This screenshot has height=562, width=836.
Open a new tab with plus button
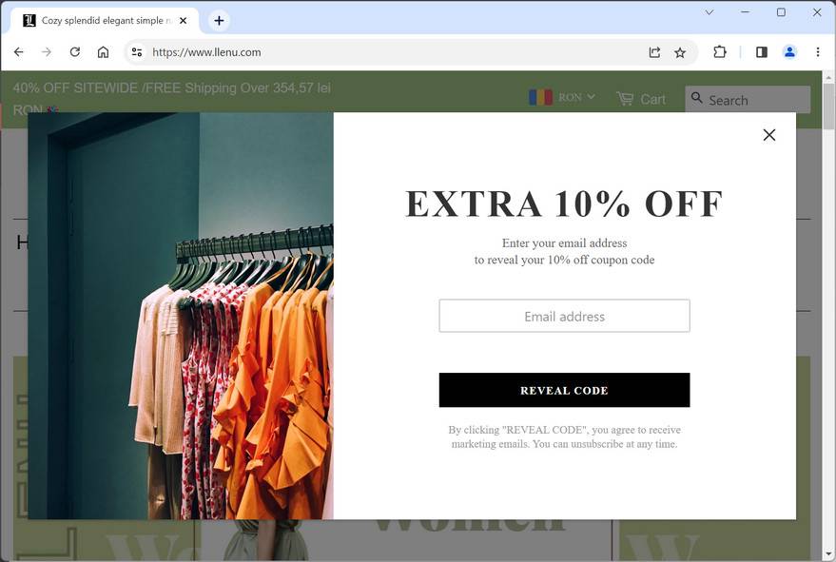(219, 21)
